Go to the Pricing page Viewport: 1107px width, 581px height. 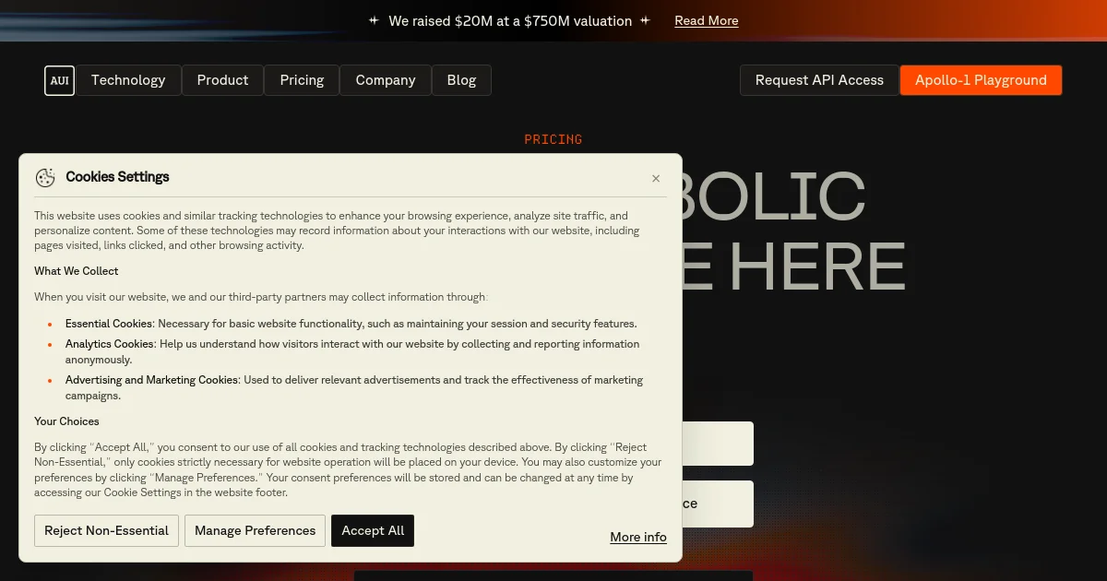[302, 80]
